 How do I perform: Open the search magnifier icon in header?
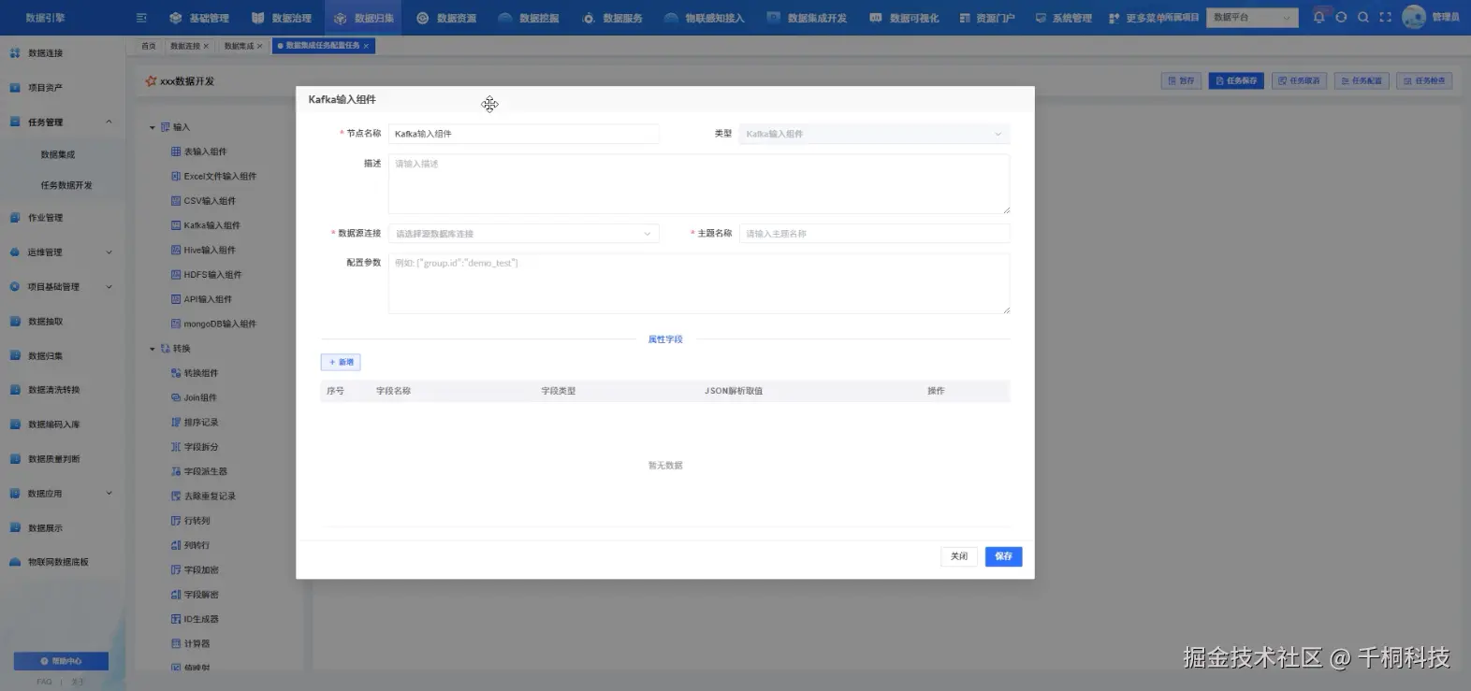pyautogui.click(x=1363, y=17)
